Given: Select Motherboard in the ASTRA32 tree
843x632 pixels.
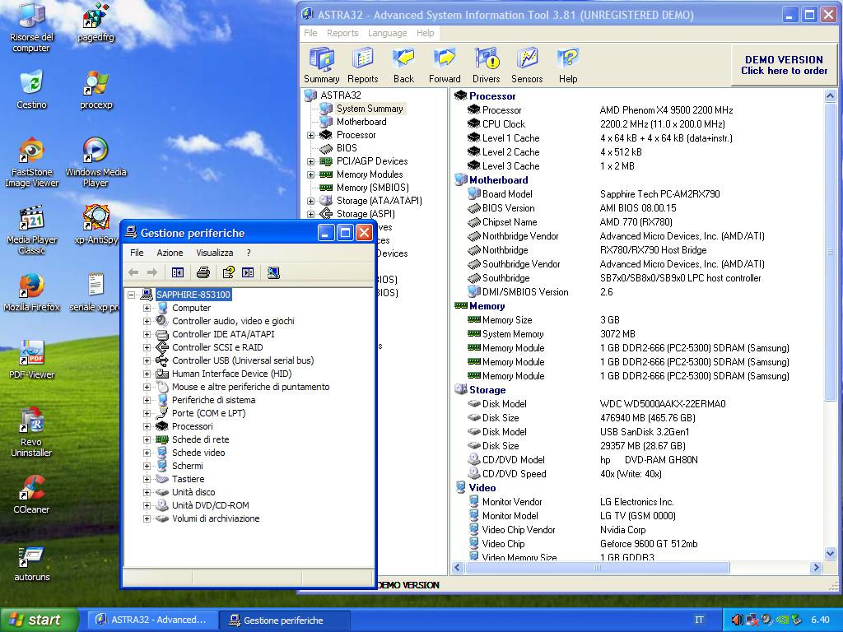Looking at the screenshot, I should pyautogui.click(x=361, y=122).
